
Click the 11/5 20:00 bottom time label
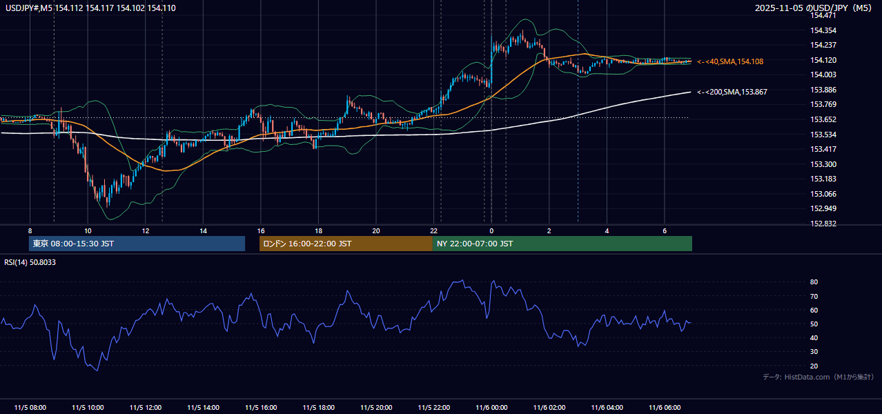(x=376, y=408)
